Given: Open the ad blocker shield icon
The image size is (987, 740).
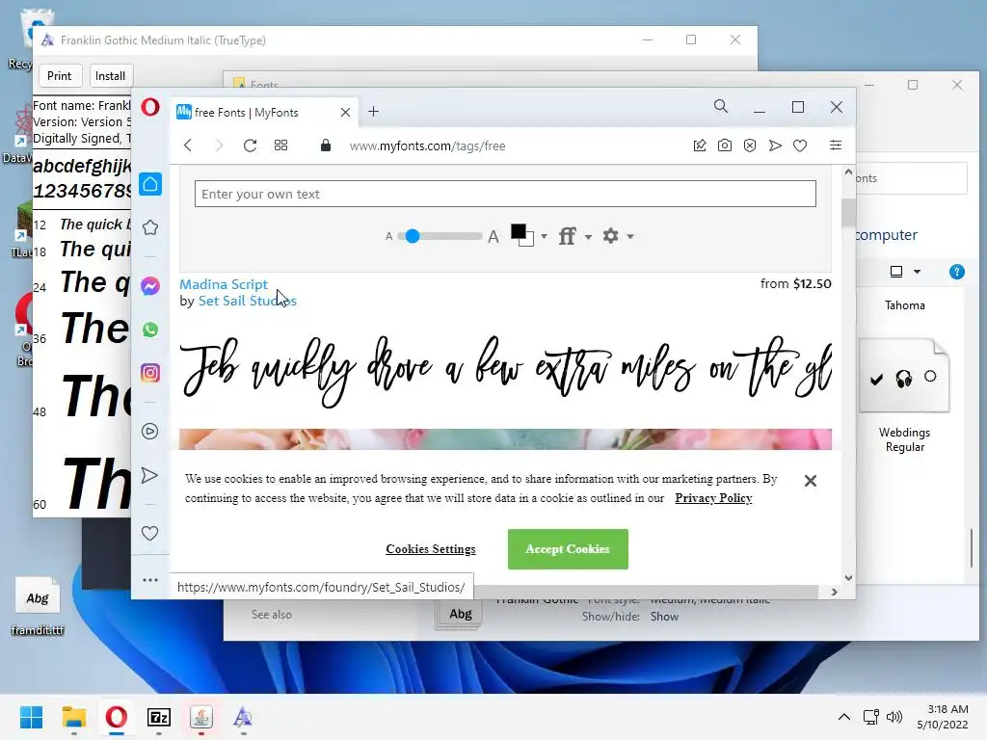Looking at the screenshot, I should coord(750,145).
